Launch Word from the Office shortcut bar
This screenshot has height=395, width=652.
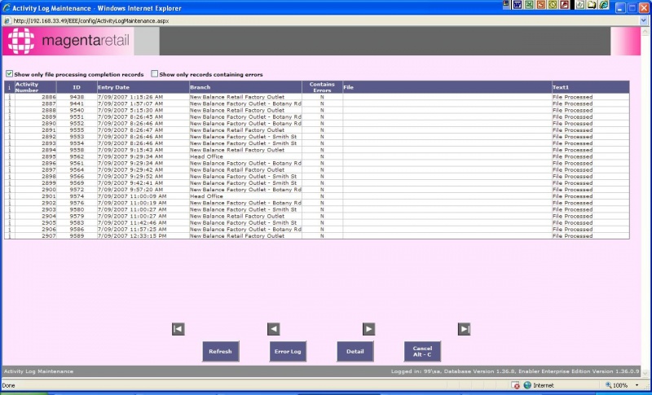pyautogui.click(x=518, y=5)
